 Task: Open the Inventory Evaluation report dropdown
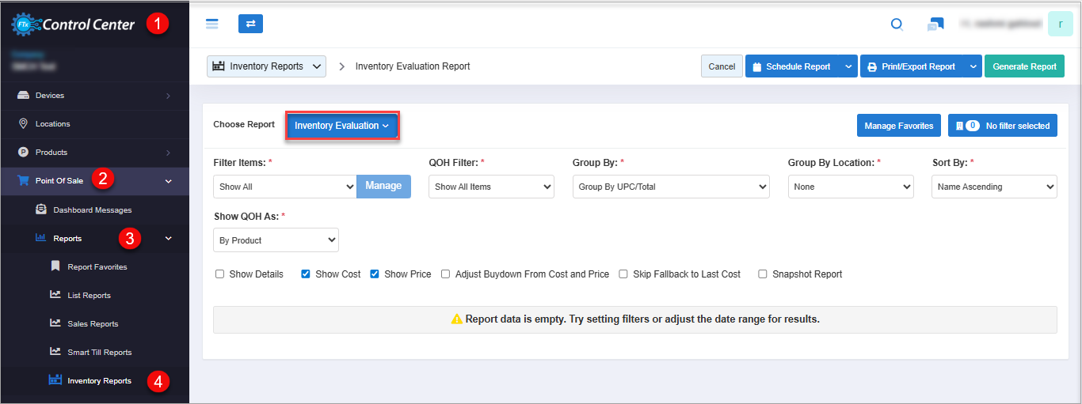coord(341,126)
